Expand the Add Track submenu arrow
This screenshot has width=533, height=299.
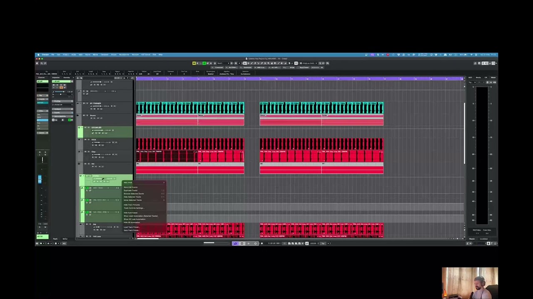coord(164,183)
